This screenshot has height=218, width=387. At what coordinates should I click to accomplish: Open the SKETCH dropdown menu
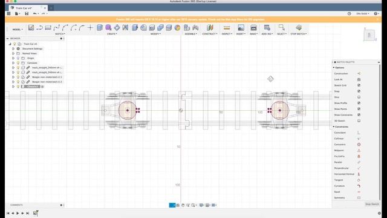[x=60, y=34]
